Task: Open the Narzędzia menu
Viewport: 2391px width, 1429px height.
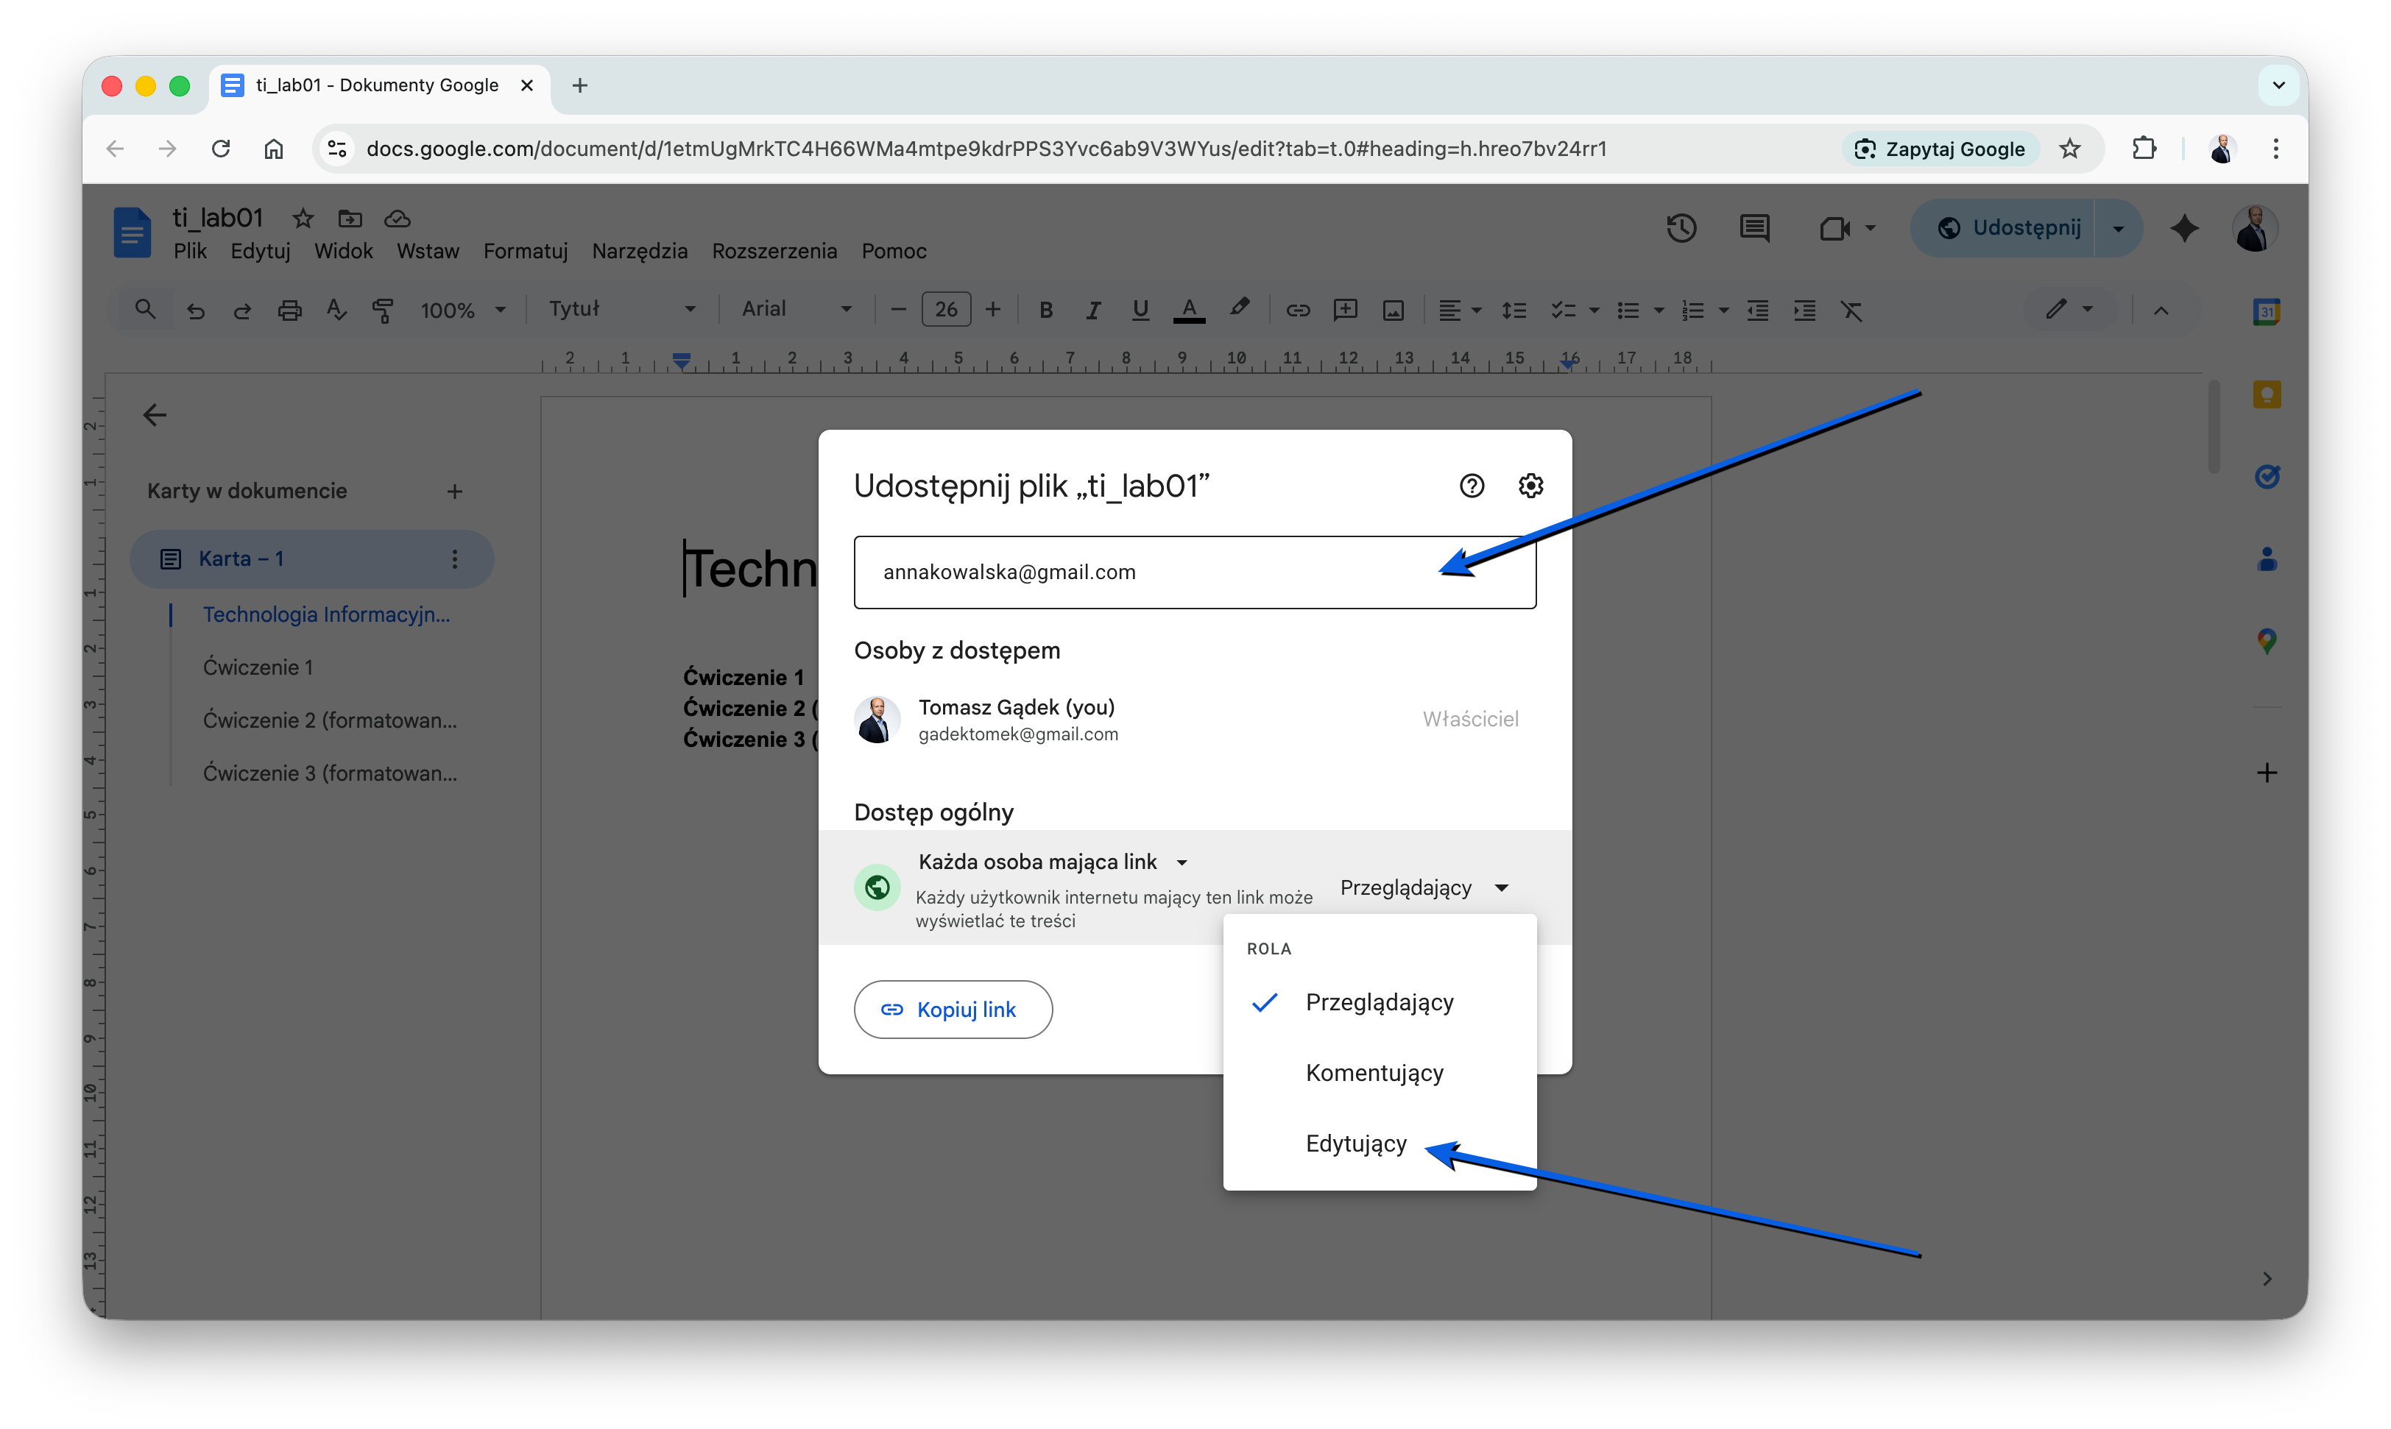Action: 639,252
